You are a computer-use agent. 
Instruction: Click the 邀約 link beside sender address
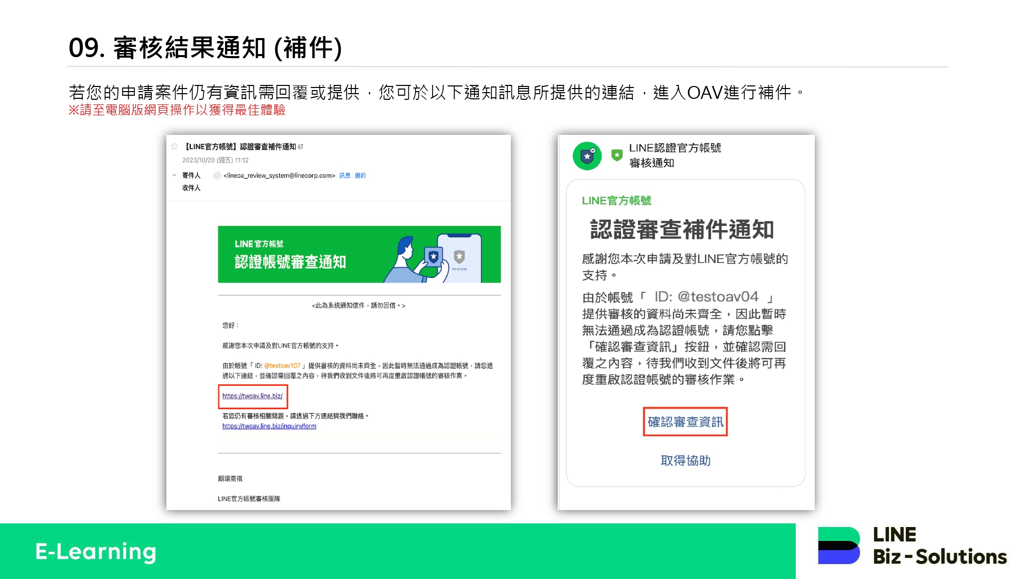tap(360, 176)
